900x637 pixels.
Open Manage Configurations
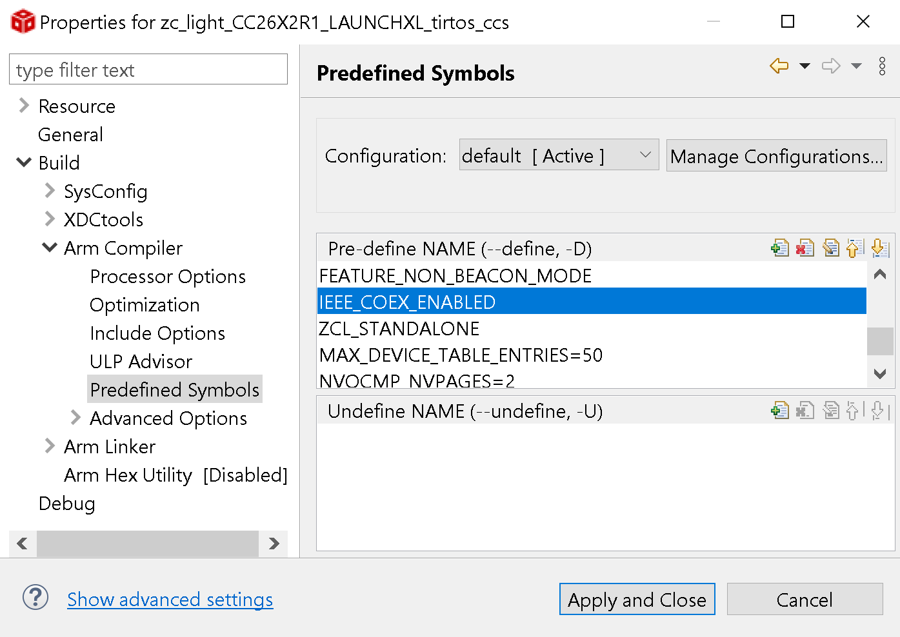click(x=776, y=155)
